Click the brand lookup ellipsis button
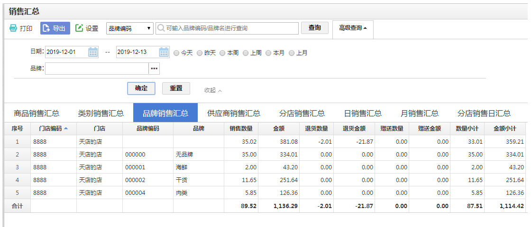 coord(154,69)
